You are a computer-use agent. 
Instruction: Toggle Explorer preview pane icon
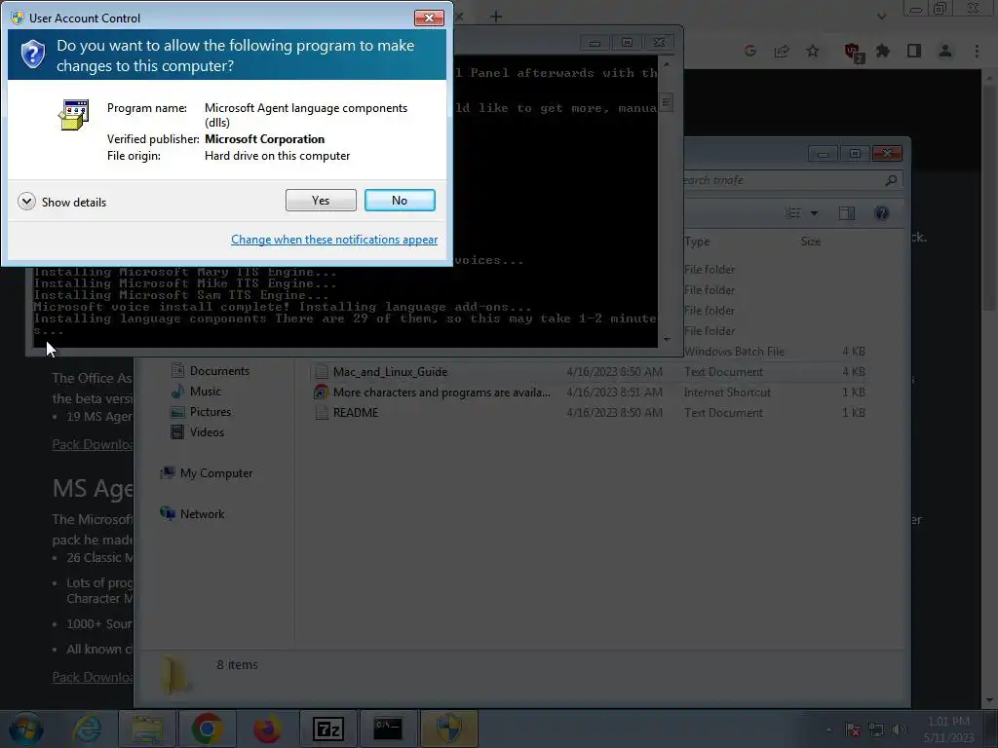[x=847, y=213]
